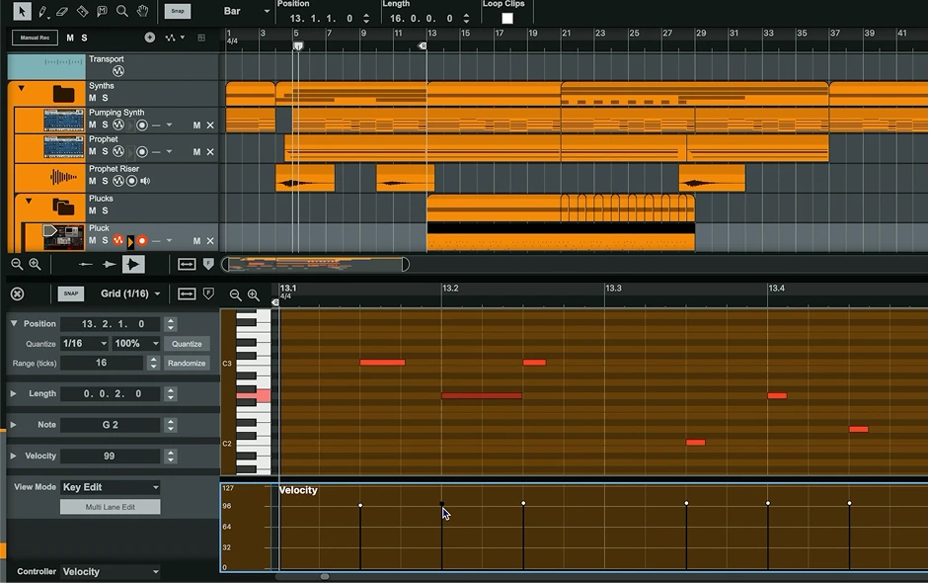Image resolution: width=929 pixels, height=583 pixels.
Task: Select the hand scroll tool
Action: click(142, 11)
